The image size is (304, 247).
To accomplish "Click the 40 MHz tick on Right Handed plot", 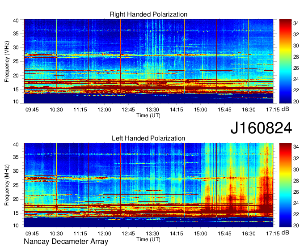I will click(x=16, y=21).
